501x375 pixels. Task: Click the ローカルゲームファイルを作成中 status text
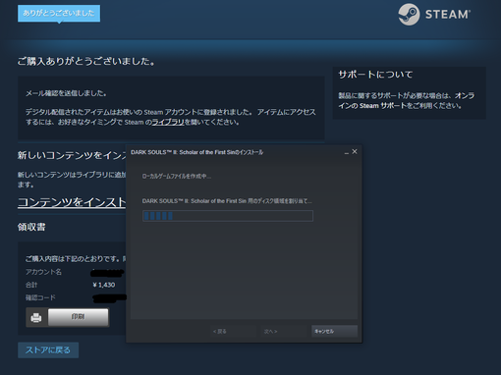177,176
